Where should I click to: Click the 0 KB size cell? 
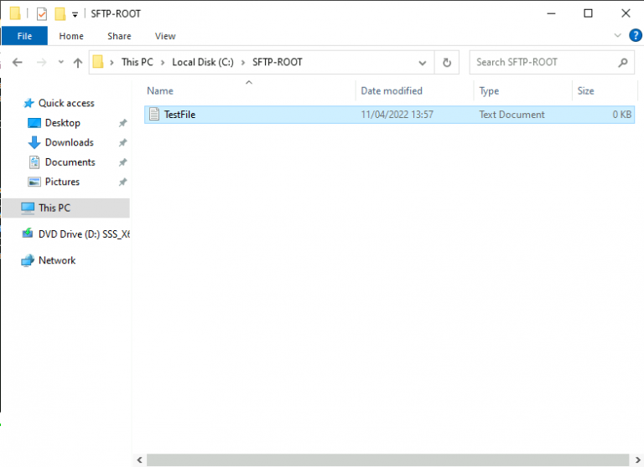pos(622,115)
